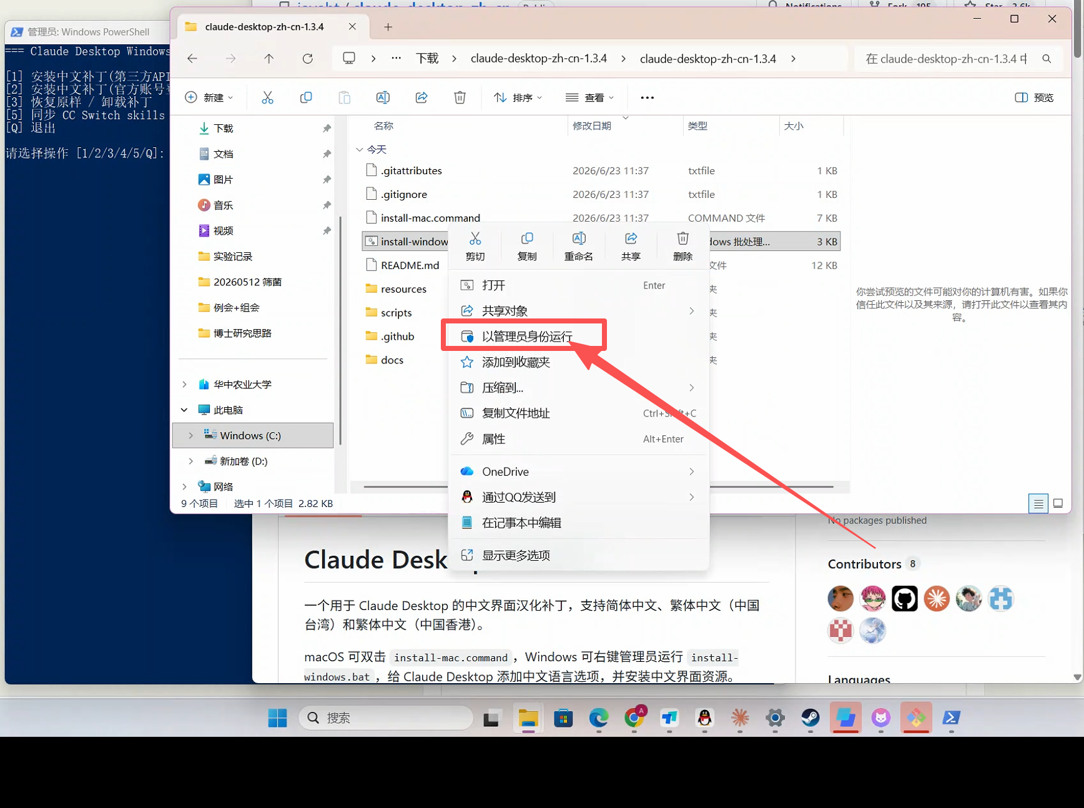Open the 新建 dropdown
This screenshot has width=1084, height=808.
tap(209, 97)
